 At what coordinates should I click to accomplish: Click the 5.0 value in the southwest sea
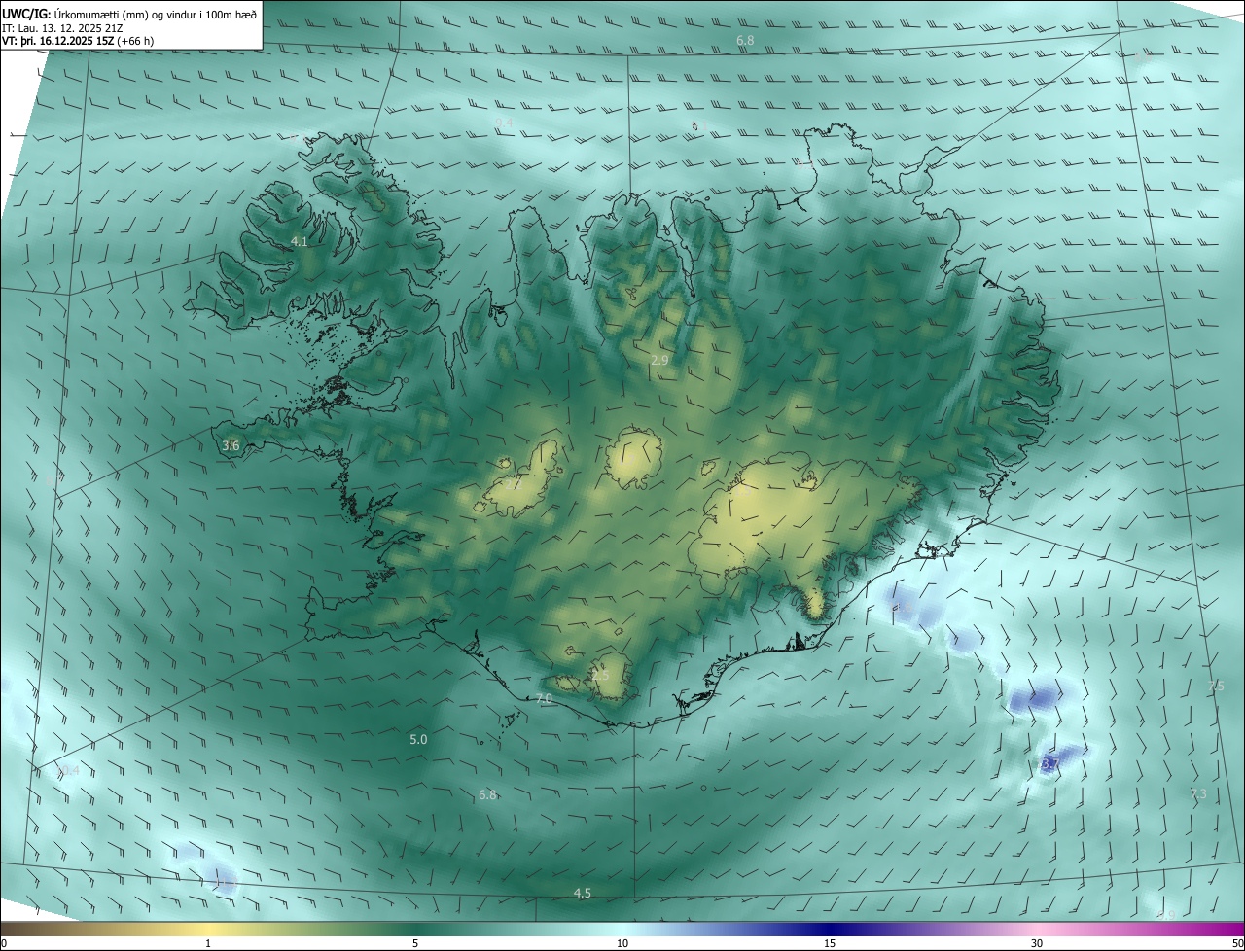[418, 740]
